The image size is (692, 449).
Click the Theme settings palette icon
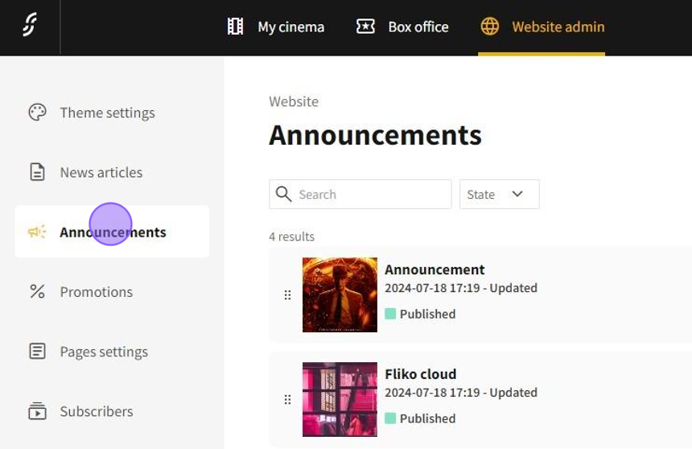(x=37, y=113)
